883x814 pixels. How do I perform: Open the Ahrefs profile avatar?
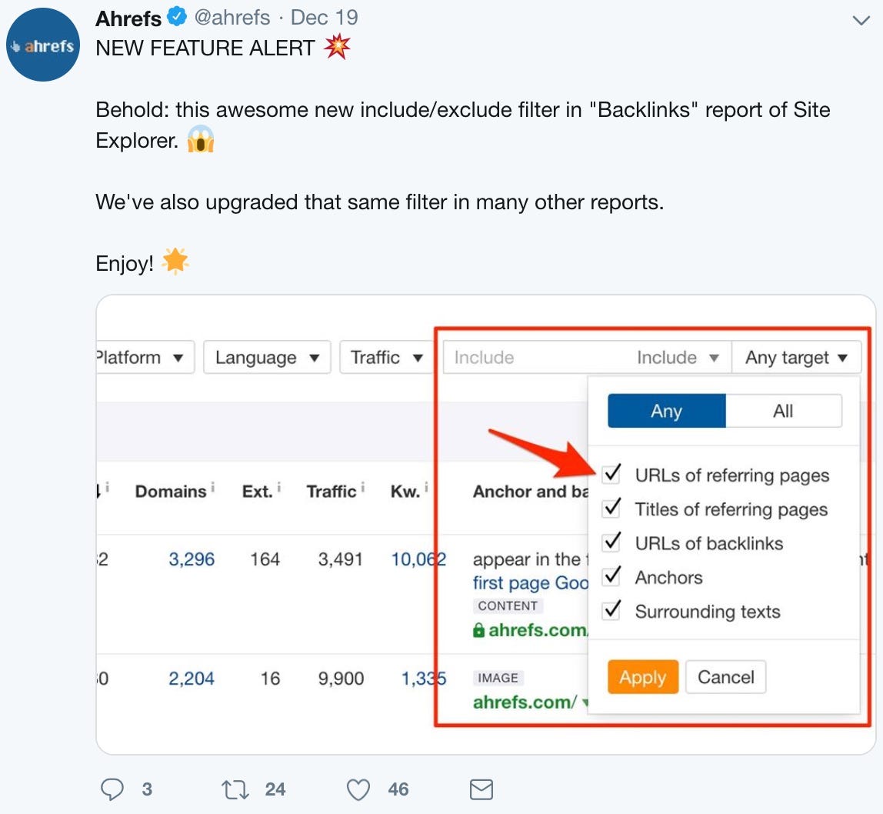(x=43, y=45)
